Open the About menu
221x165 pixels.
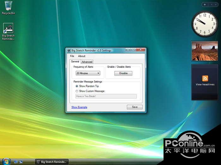point(81,56)
